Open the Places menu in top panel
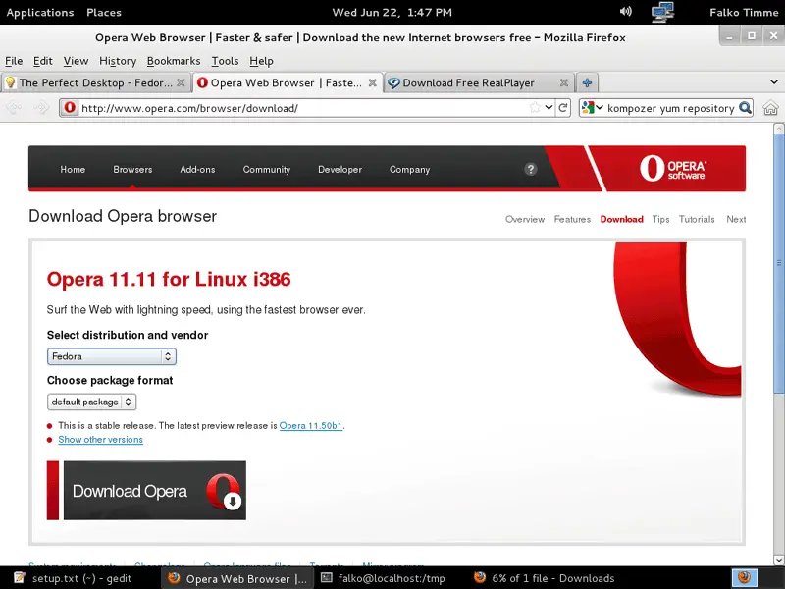 104,12
